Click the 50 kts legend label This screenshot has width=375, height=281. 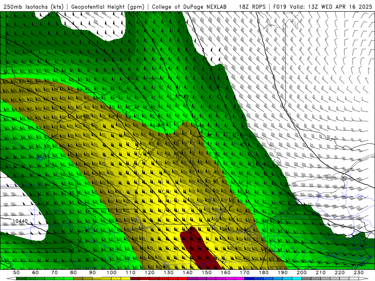(16, 273)
